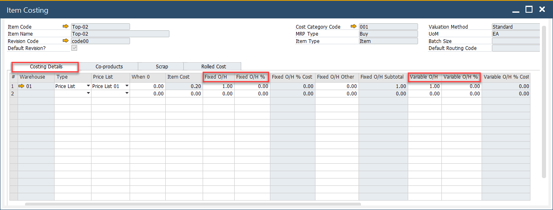Select the Fixed O/H Other column header

337,77
